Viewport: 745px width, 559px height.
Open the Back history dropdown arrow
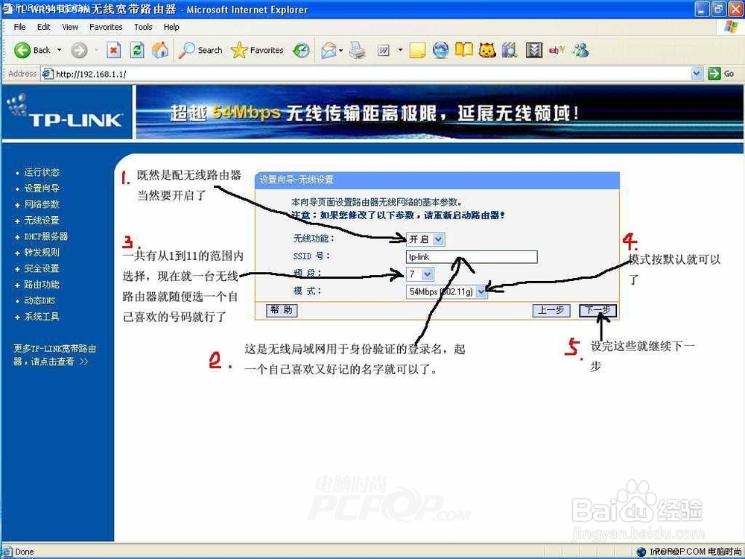point(60,50)
